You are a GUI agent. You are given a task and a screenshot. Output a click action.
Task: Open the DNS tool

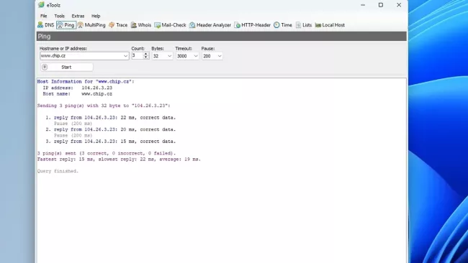46,25
